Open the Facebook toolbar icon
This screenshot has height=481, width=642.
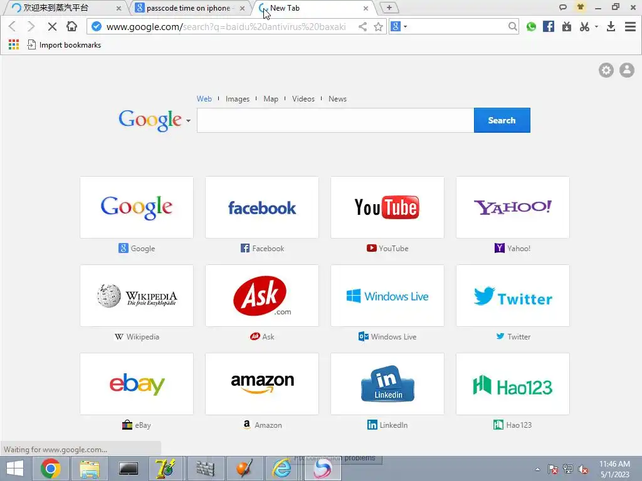point(548,26)
